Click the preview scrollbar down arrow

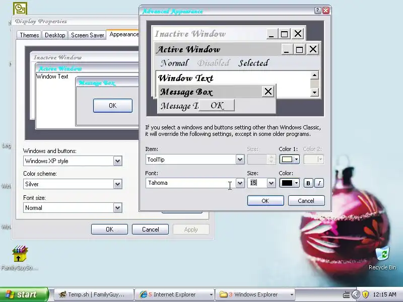point(314,92)
